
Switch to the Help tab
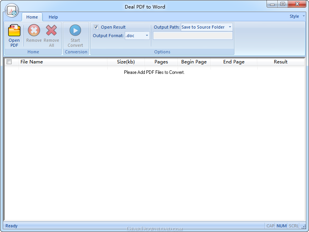(53, 17)
